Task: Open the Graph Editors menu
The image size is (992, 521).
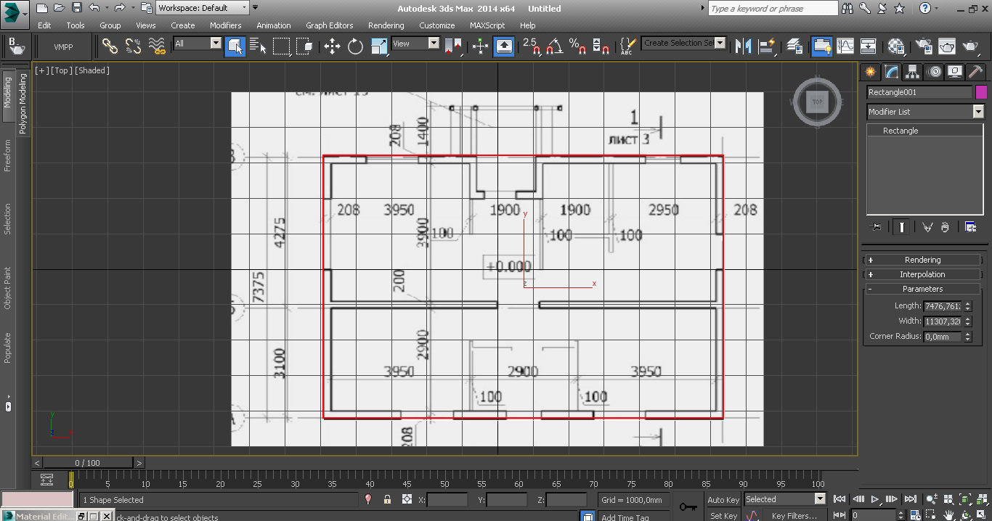Action: [x=329, y=25]
